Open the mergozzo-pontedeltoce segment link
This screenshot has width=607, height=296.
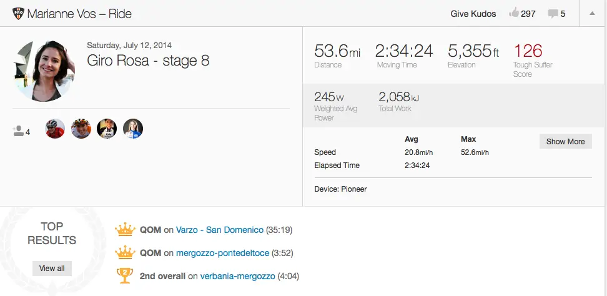click(x=222, y=253)
